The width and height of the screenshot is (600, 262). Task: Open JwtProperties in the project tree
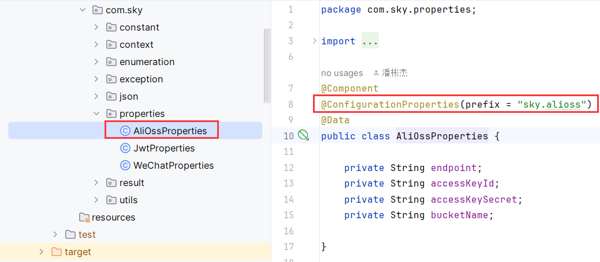164,148
